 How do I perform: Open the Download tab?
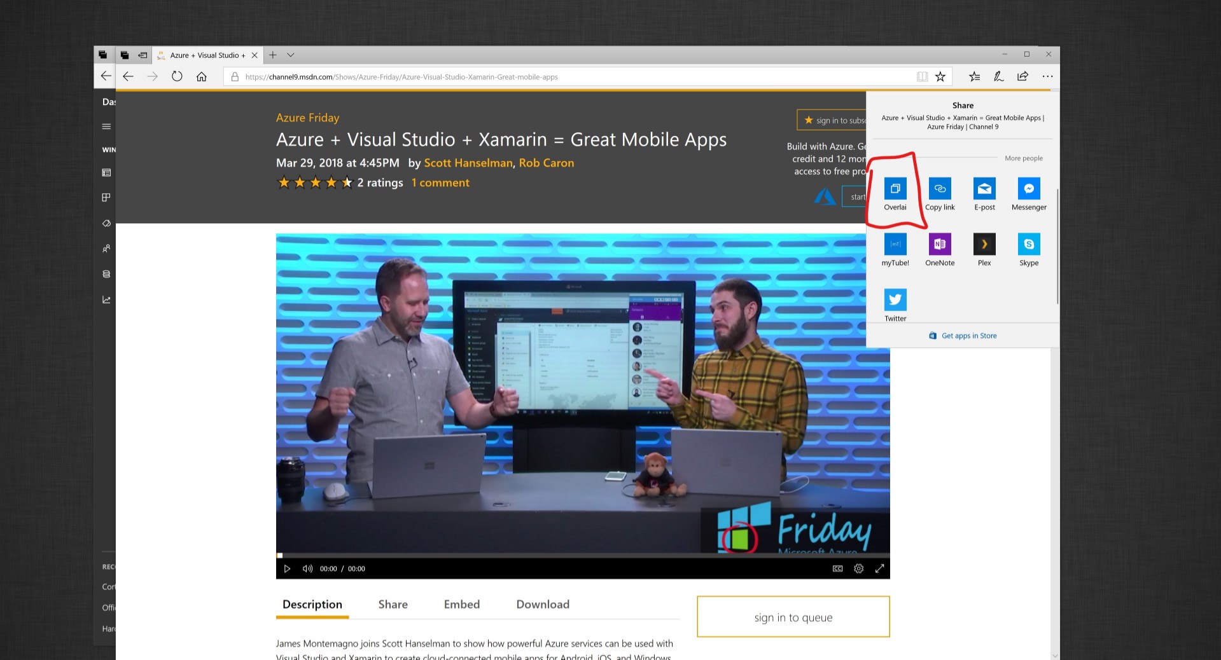[x=543, y=605]
